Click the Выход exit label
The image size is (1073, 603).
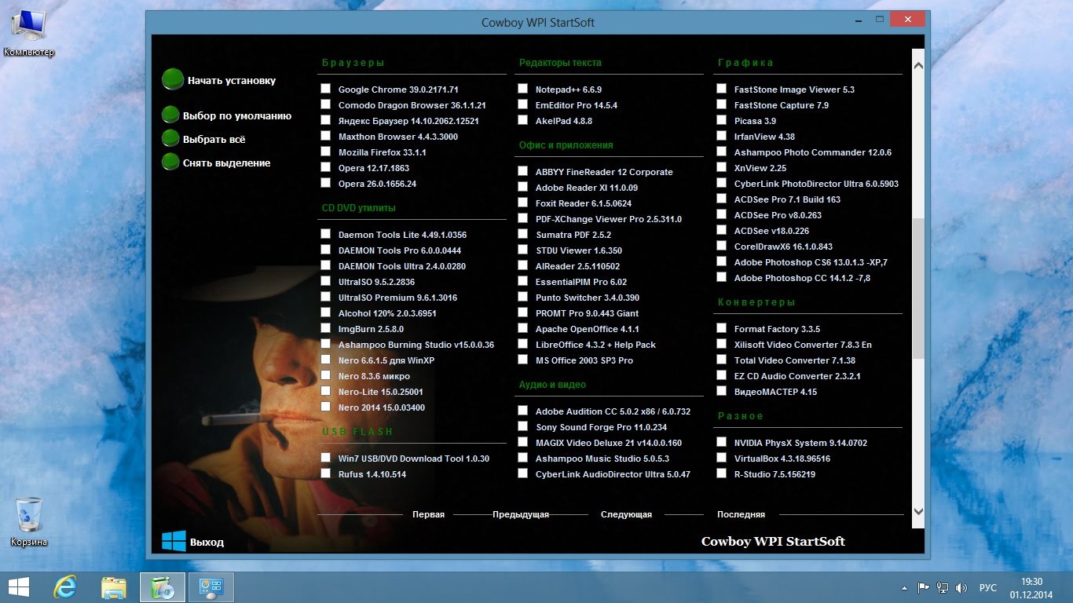tap(207, 542)
